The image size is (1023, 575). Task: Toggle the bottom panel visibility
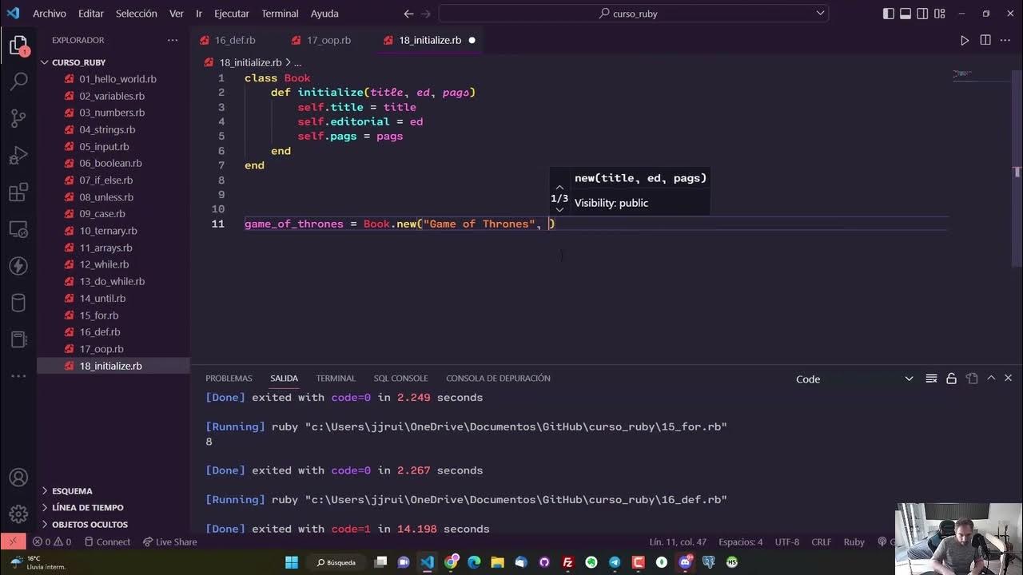[906, 14]
